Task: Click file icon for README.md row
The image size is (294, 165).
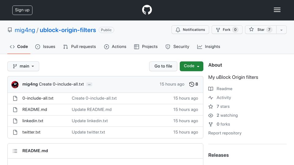Action: point(15,110)
